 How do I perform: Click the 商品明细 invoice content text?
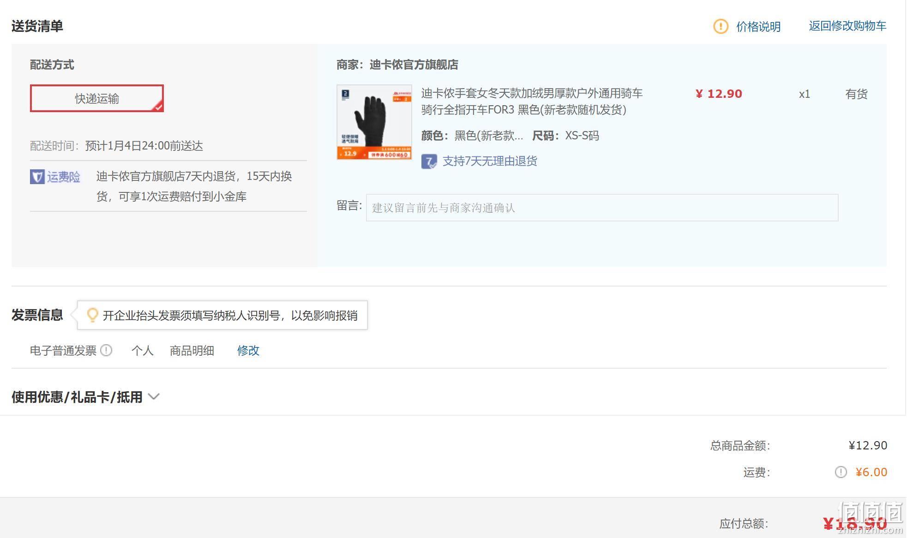[x=192, y=351]
